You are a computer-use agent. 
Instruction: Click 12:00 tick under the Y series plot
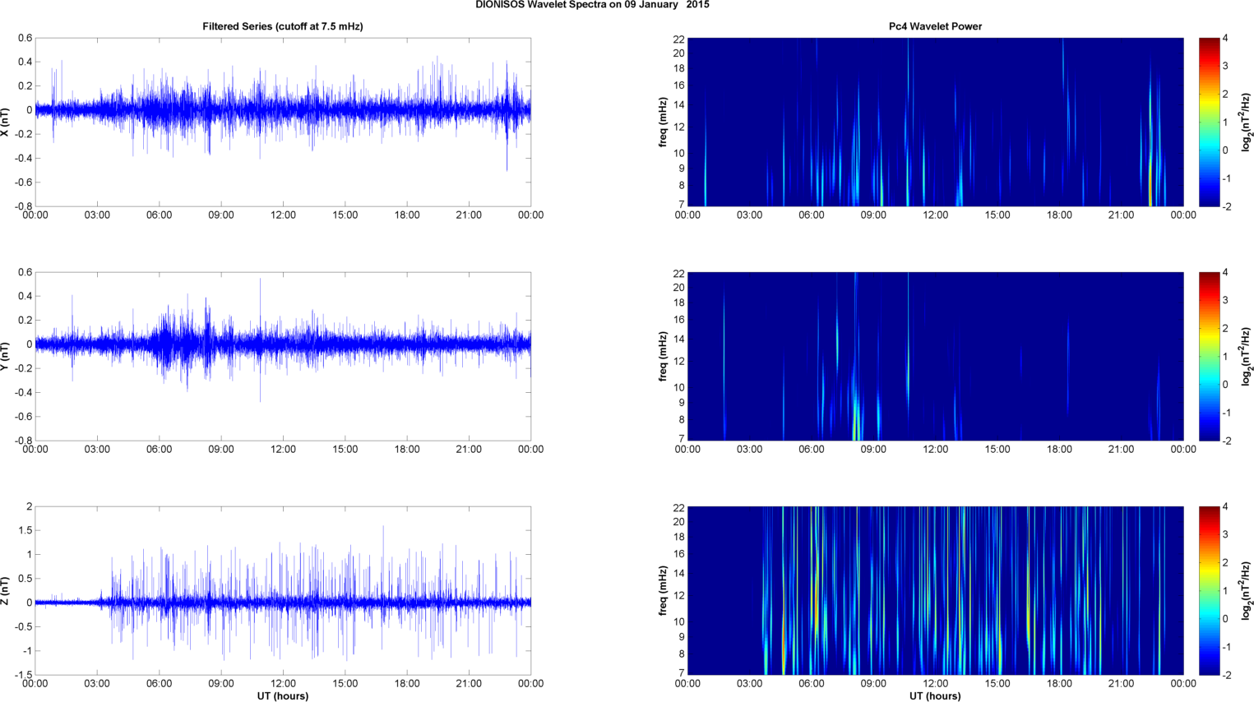(x=283, y=450)
